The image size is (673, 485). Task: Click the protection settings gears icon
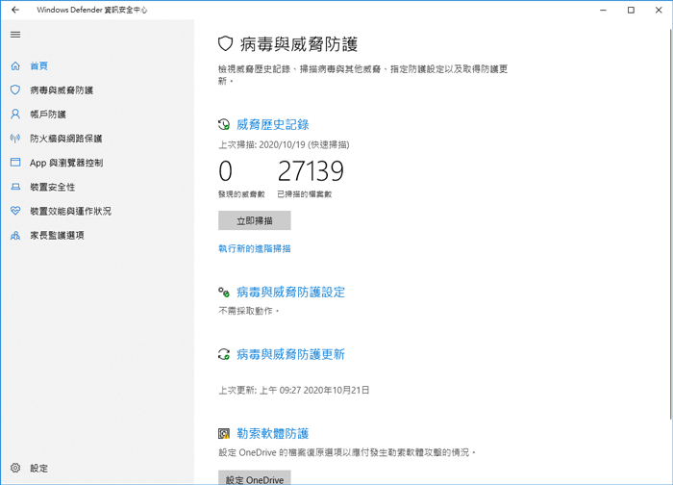click(224, 293)
